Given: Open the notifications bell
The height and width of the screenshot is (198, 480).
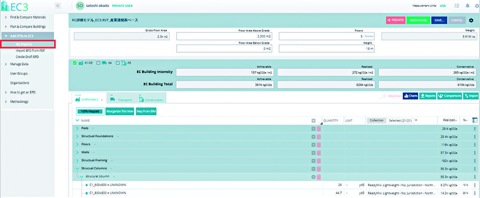Looking at the screenshot, I should pyautogui.click(x=467, y=6).
